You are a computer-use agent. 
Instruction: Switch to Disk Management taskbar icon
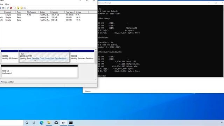point(64,123)
